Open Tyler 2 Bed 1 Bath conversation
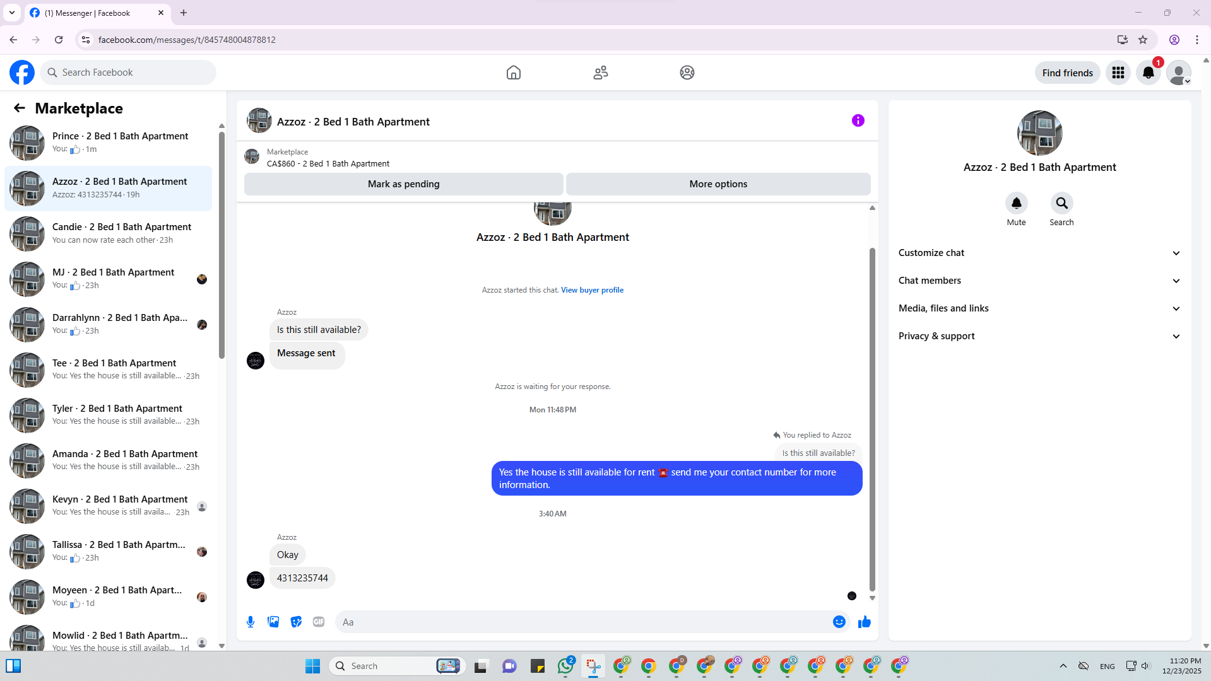1211x681 pixels. pos(109,416)
